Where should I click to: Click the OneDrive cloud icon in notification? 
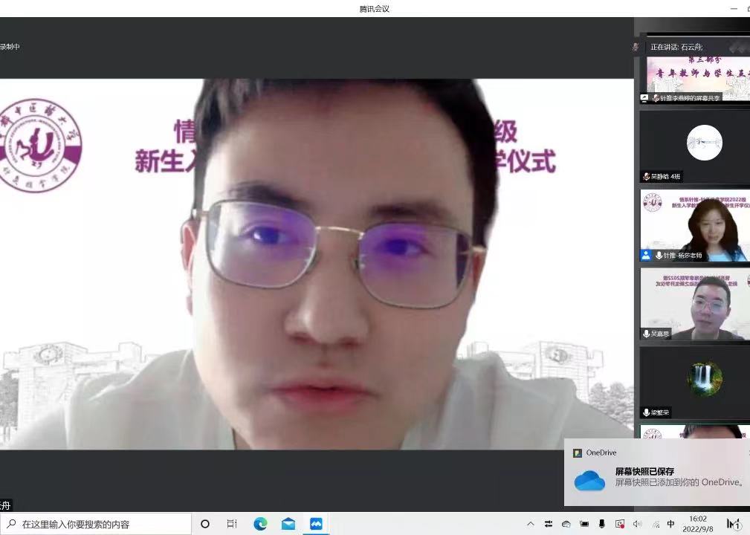click(589, 480)
